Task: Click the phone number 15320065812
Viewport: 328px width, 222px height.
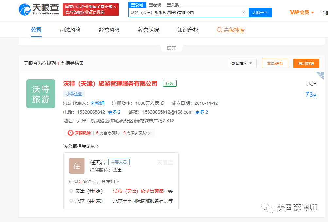Action: (x=91, y=112)
